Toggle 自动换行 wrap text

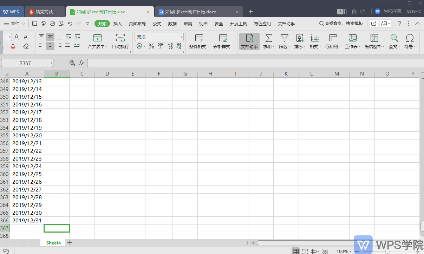click(x=120, y=41)
